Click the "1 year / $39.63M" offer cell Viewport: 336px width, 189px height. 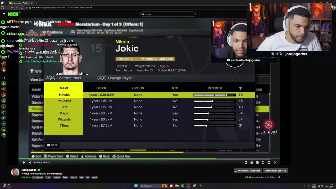101,95
